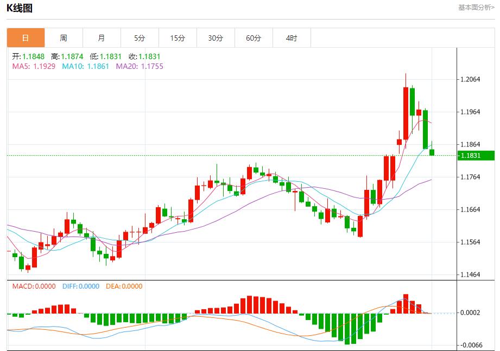The width and height of the screenshot is (500, 351).
Task: Click the MACD: 0.0000 indicator label
Action: point(34,286)
